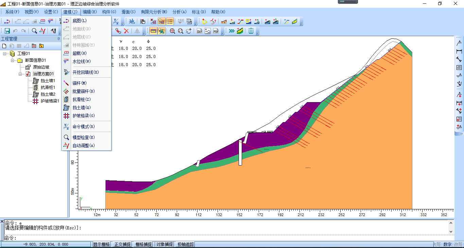Collapse the 断面信息01 tree node
This screenshot has width=464, height=248.
point(12,60)
